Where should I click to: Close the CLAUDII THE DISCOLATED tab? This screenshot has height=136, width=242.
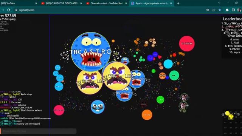click(x=81, y=3)
